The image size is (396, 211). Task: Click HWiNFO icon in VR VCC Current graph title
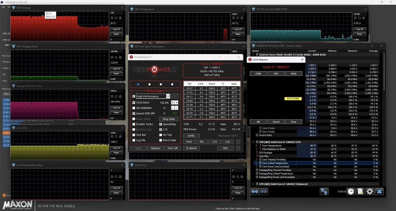[254, 9]
